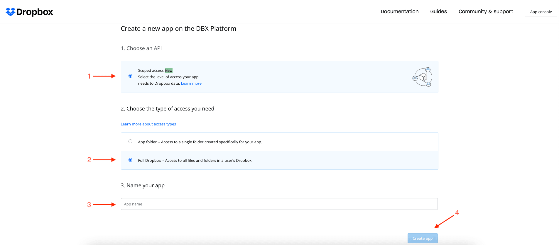The height and width of the screenshot is (245, 559).
Task: Click 'Full Dropbox' option description text
Action: [x=195, y=161]
